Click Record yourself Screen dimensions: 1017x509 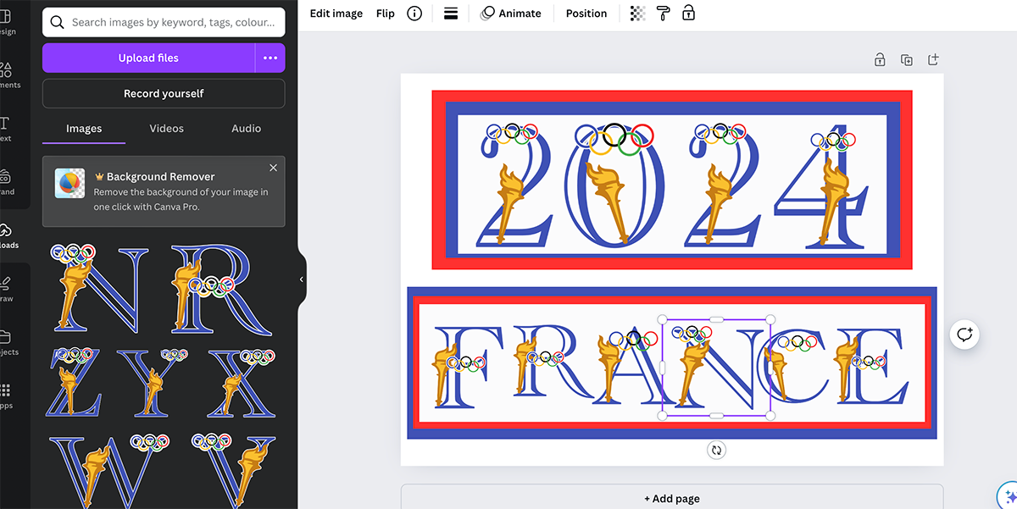[x=164, y=94]
